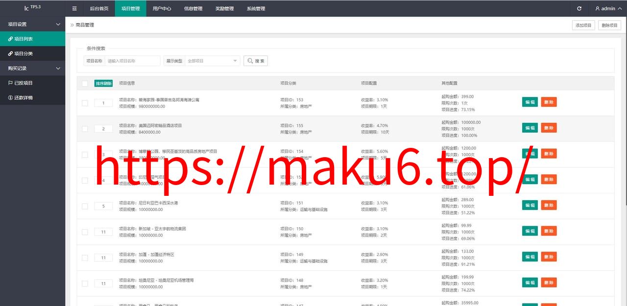Click 编辑 for project ID 150
The height and width of the screenshot is (306, 627).
tap(530, 231)
